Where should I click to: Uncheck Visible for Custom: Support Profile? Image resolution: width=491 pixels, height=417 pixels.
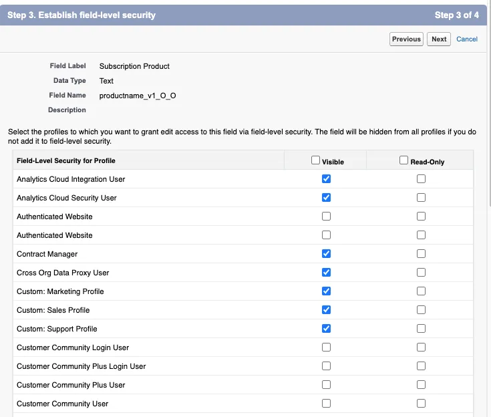(326, 329)
